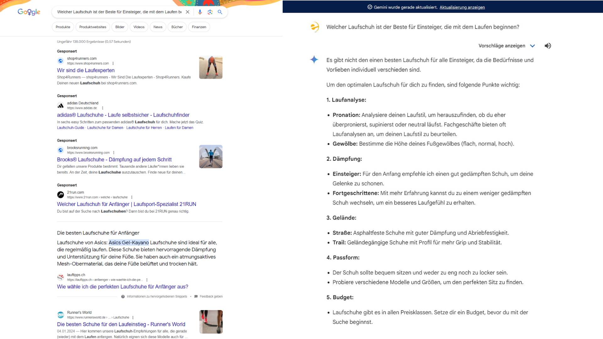Click the brooksrunning.com favicon
The width and height of the screenshot is (603, 339).
(x=61, y=150)
